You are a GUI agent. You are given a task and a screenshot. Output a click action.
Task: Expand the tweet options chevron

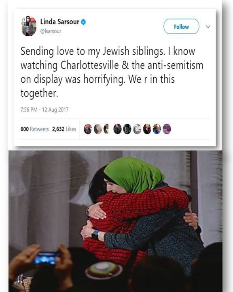click(x=208, y=27)
